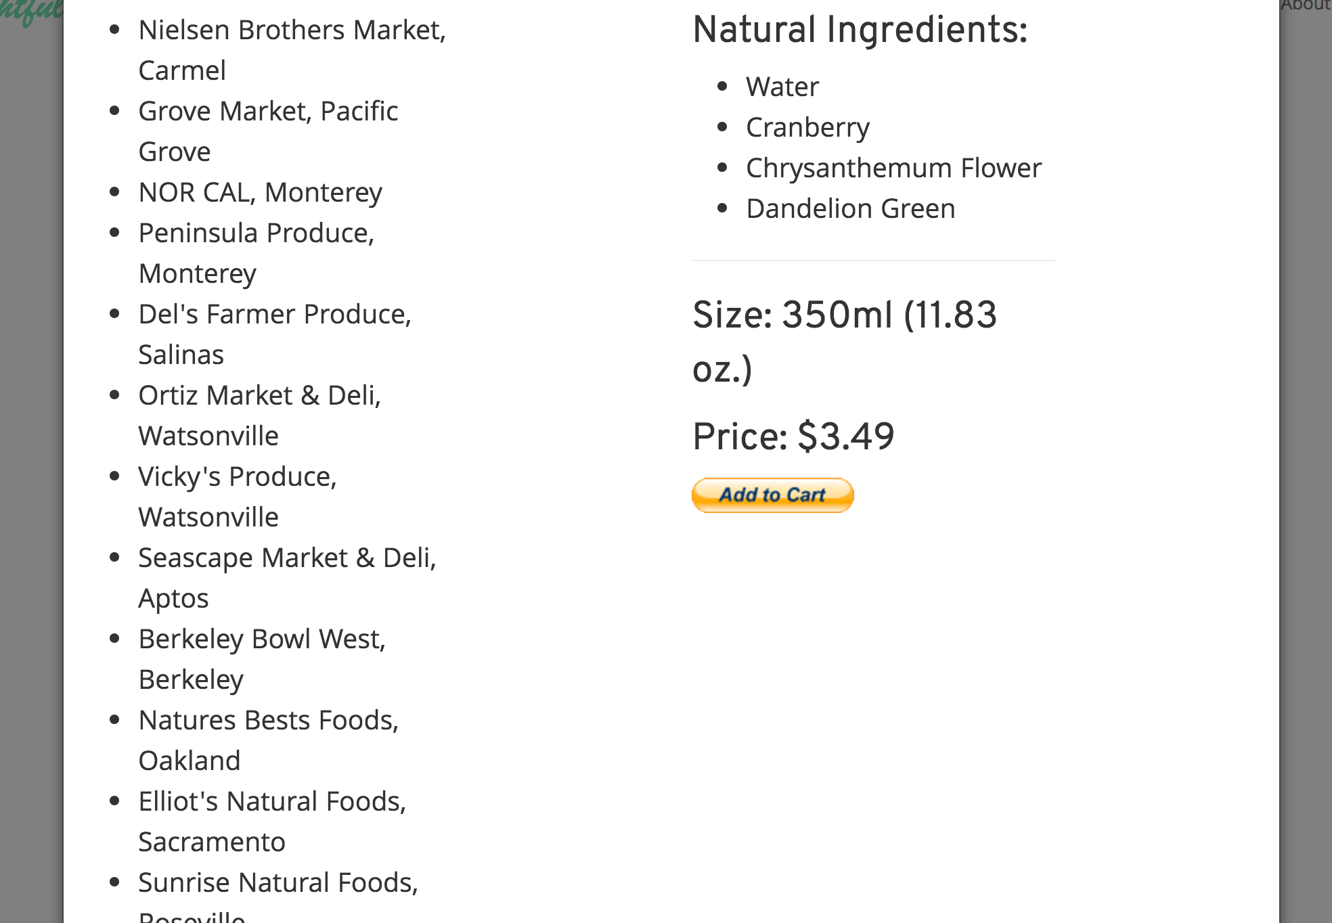Screen dimensions: 1332x923
Task: Select Elliot's Natural Foods, Sacramento entry
Action: (272, 821)
